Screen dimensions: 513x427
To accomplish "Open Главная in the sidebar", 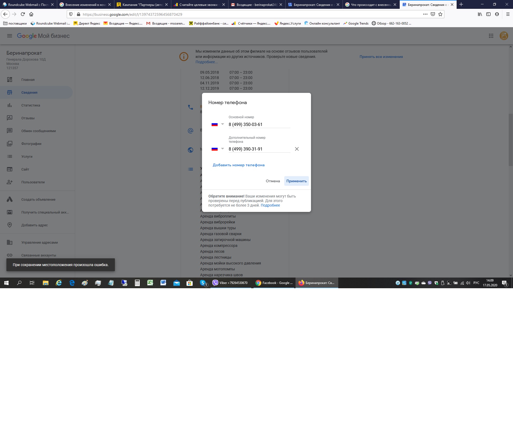I will pyautogui.click(x=36, y=80).
